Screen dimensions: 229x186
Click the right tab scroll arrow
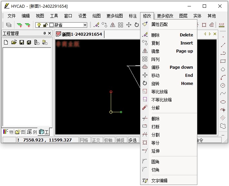210,34
